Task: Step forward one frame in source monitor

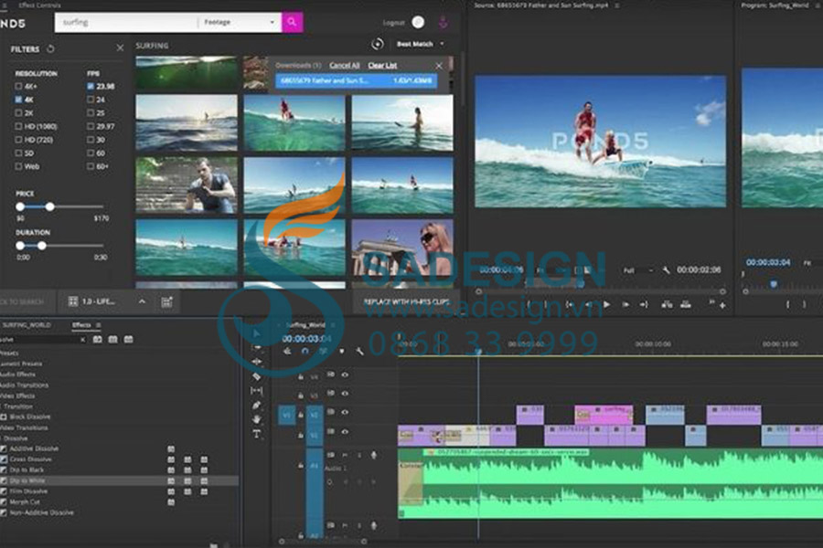Action: 625,304
